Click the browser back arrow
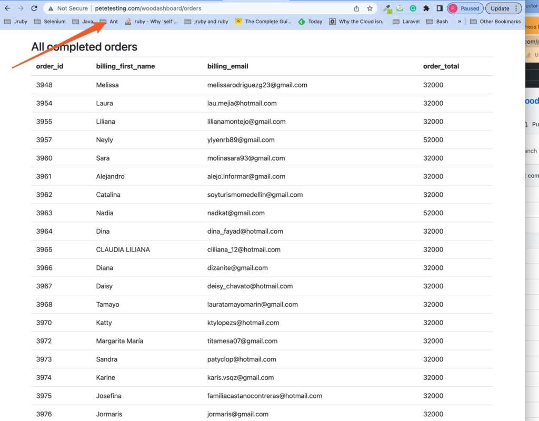 pyautogui.click(x=7, y=8)
